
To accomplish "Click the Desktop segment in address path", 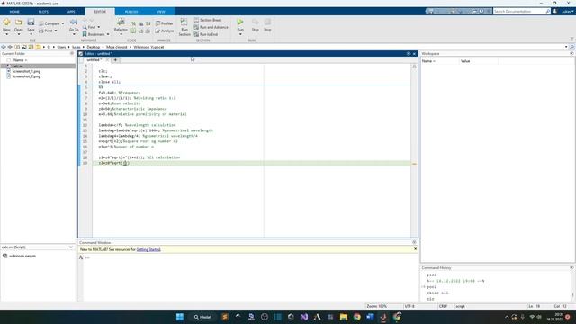I will [x=94, y=47].
